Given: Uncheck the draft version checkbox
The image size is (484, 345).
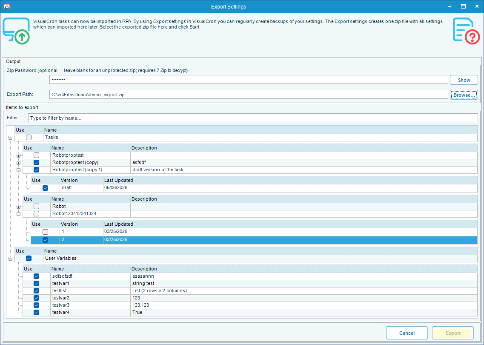Looking at the screenshot, I should (46, 188).
